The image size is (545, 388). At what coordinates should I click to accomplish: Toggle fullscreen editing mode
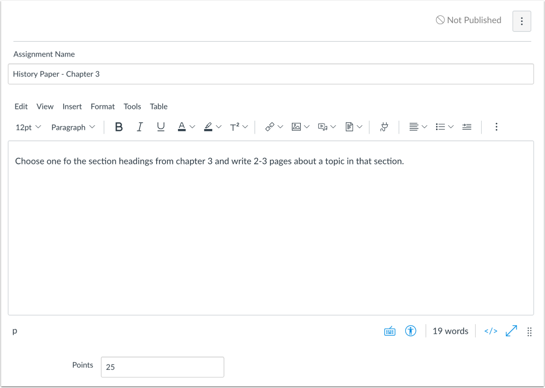point(511,331)
